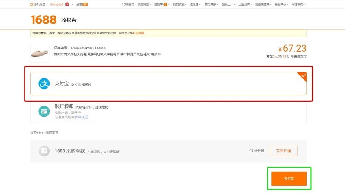Click the ¥67.23 amount
This screenshot has width=345, height=196.
292,48
